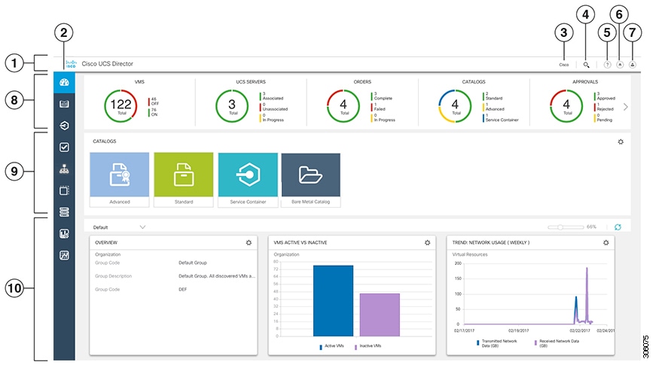Image resolution: width=653 pixels, height=368 pixels.
Task: Expand the Default dashboard dropdown
Action: pos(119,227)
